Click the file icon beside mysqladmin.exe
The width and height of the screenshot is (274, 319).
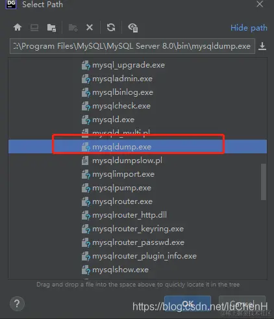(x=86, y=79)
